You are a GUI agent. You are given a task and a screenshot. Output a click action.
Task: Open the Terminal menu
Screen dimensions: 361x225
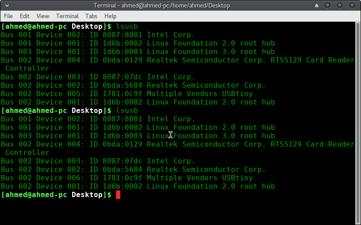[x=67, y=16]
